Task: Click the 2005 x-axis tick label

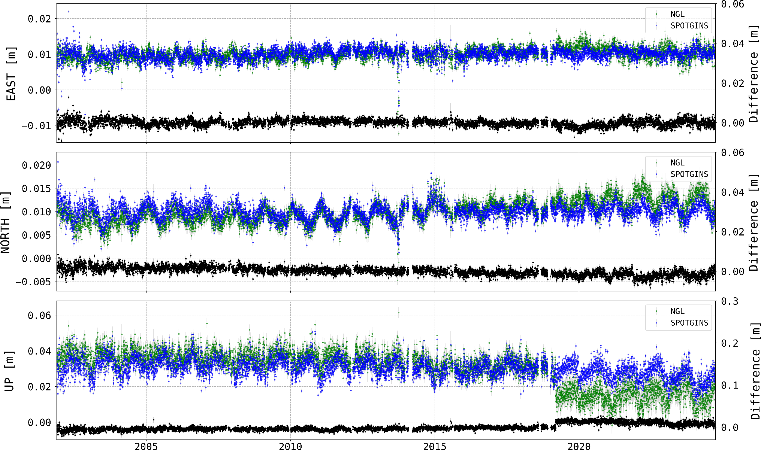Action: point(146,446)
